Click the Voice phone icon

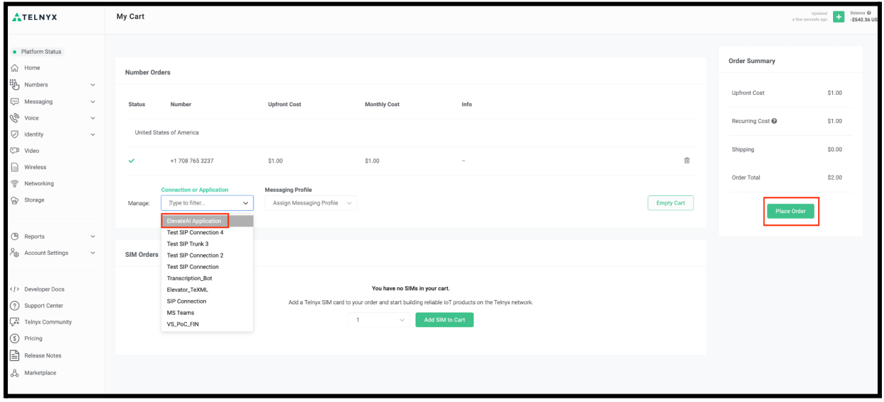pos(14,117)
